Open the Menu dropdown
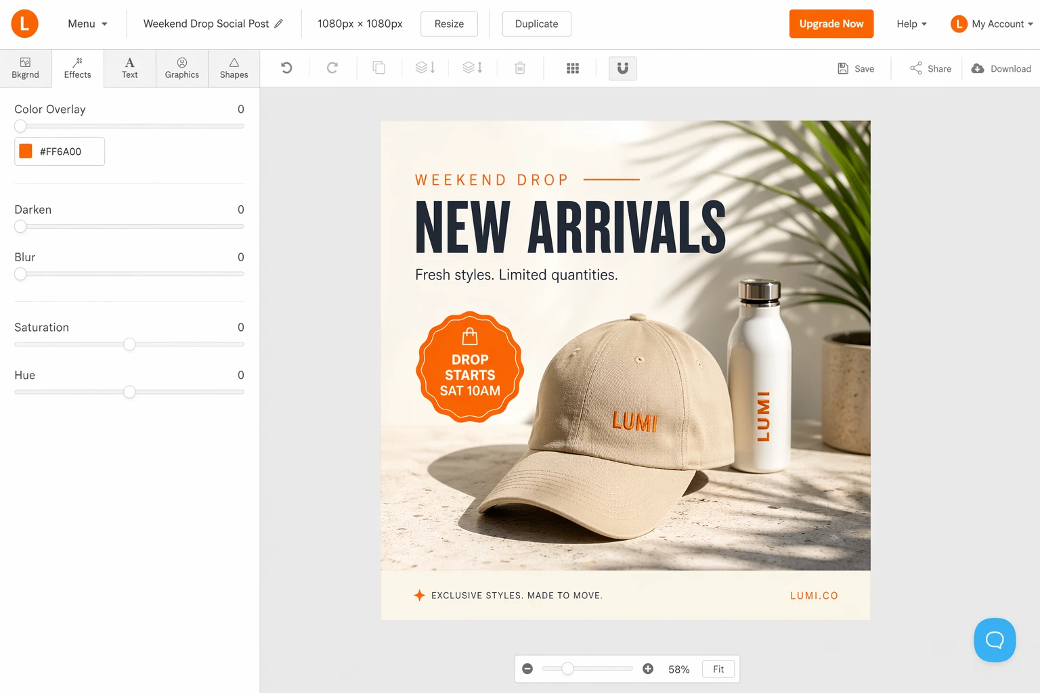This screenshot has width=1040, height=693. pos(87,24)
